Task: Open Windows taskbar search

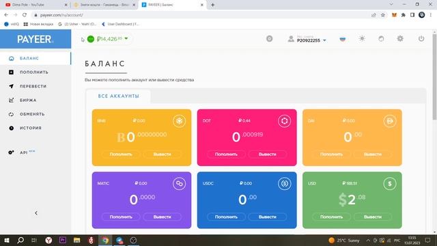Action: coord(20,240)
